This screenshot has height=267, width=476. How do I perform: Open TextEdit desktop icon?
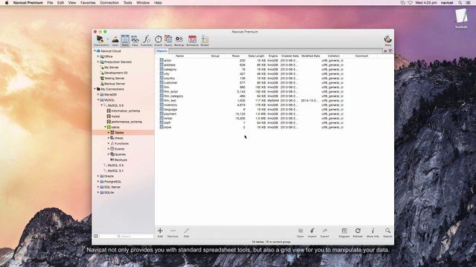(461, 18)
